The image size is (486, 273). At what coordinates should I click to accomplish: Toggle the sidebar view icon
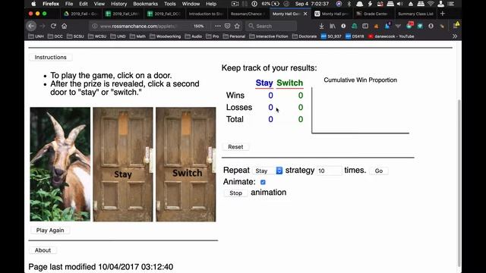pos(365,27)
